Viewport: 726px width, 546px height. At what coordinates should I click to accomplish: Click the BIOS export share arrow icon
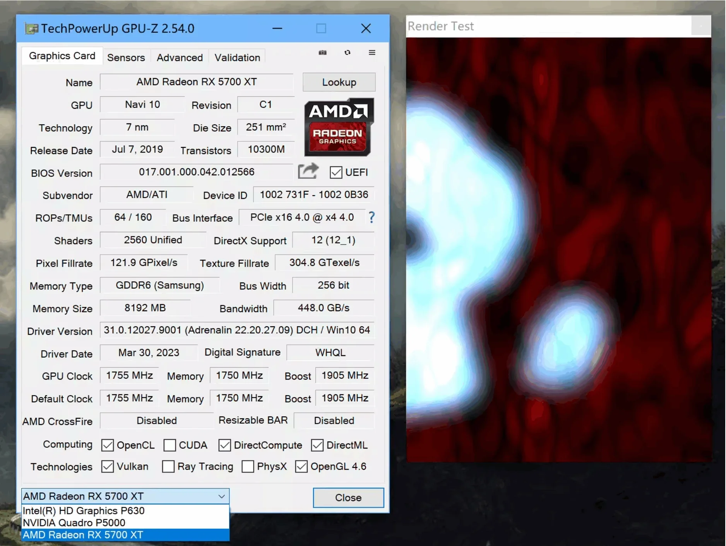coord(308,171)
